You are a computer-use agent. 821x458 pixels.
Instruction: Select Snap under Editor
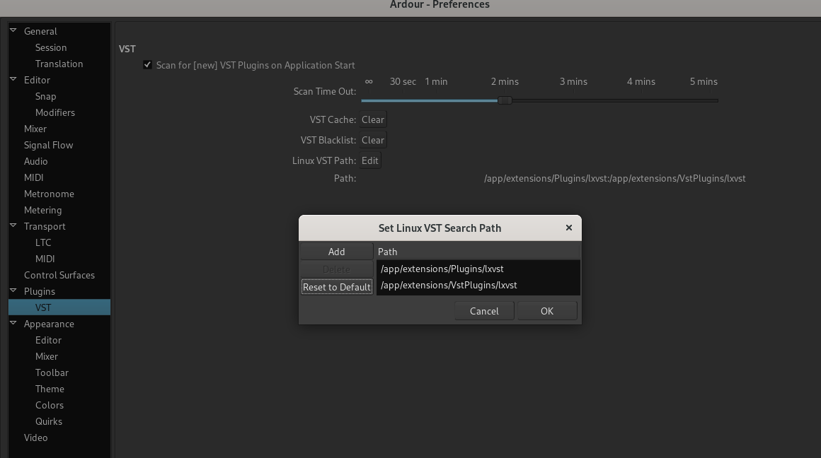point(45,96)
